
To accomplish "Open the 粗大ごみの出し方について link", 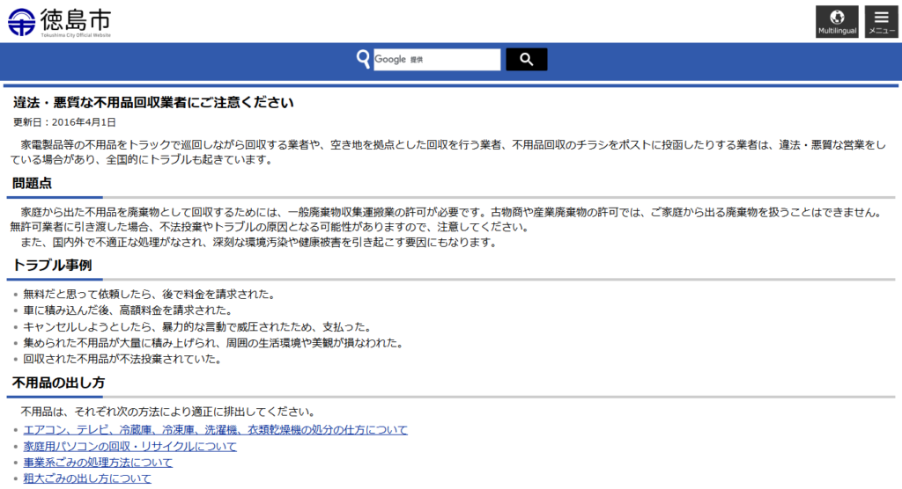I will pos(87,478).
